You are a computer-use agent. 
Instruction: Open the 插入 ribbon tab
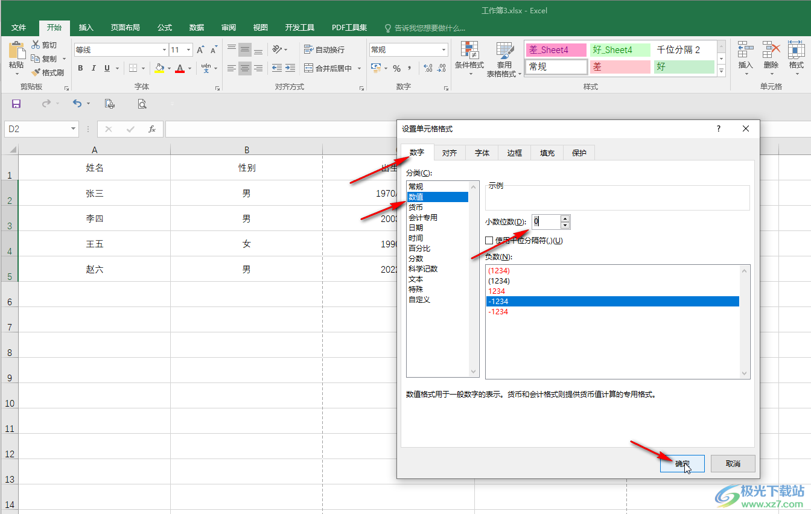[86, 28]
